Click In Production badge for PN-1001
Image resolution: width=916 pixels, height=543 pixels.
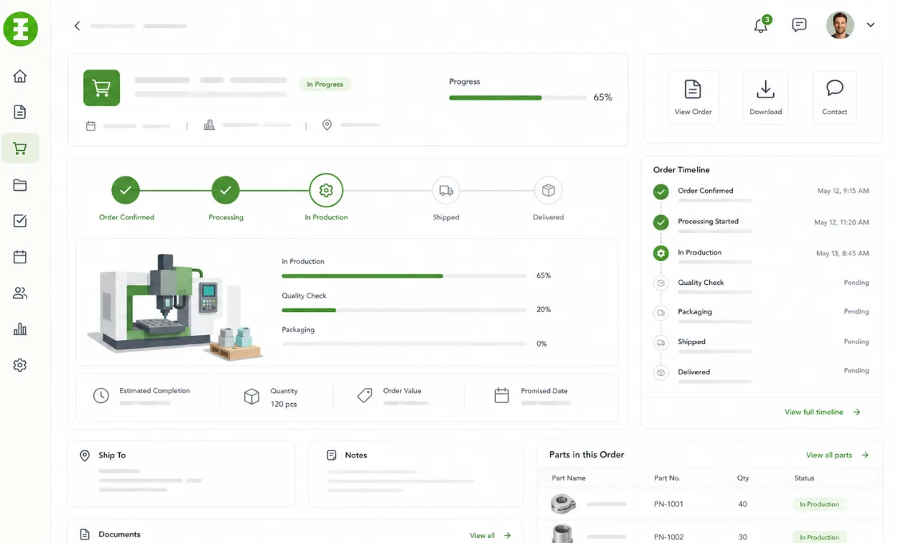[x=819, y=504]
